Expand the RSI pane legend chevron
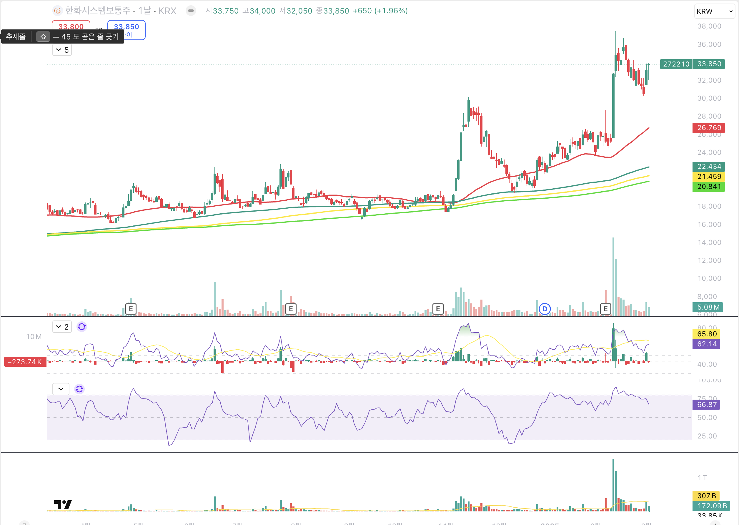Screen dimensions: 739x525 coord(61,389)
